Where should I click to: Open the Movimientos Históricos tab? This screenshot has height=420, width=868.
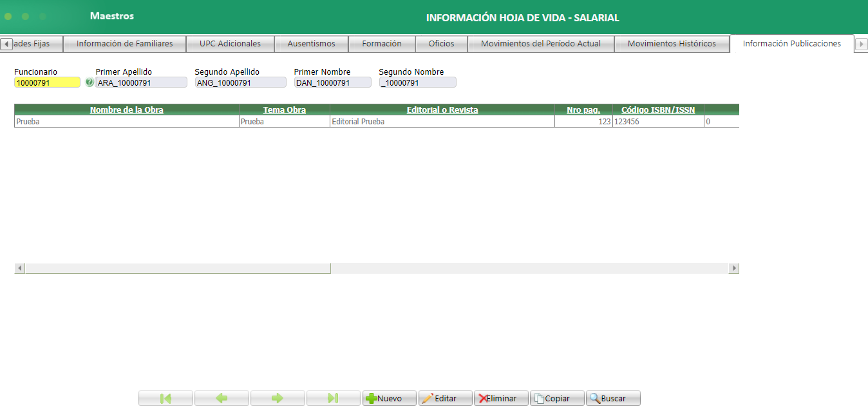pos(672,44)
